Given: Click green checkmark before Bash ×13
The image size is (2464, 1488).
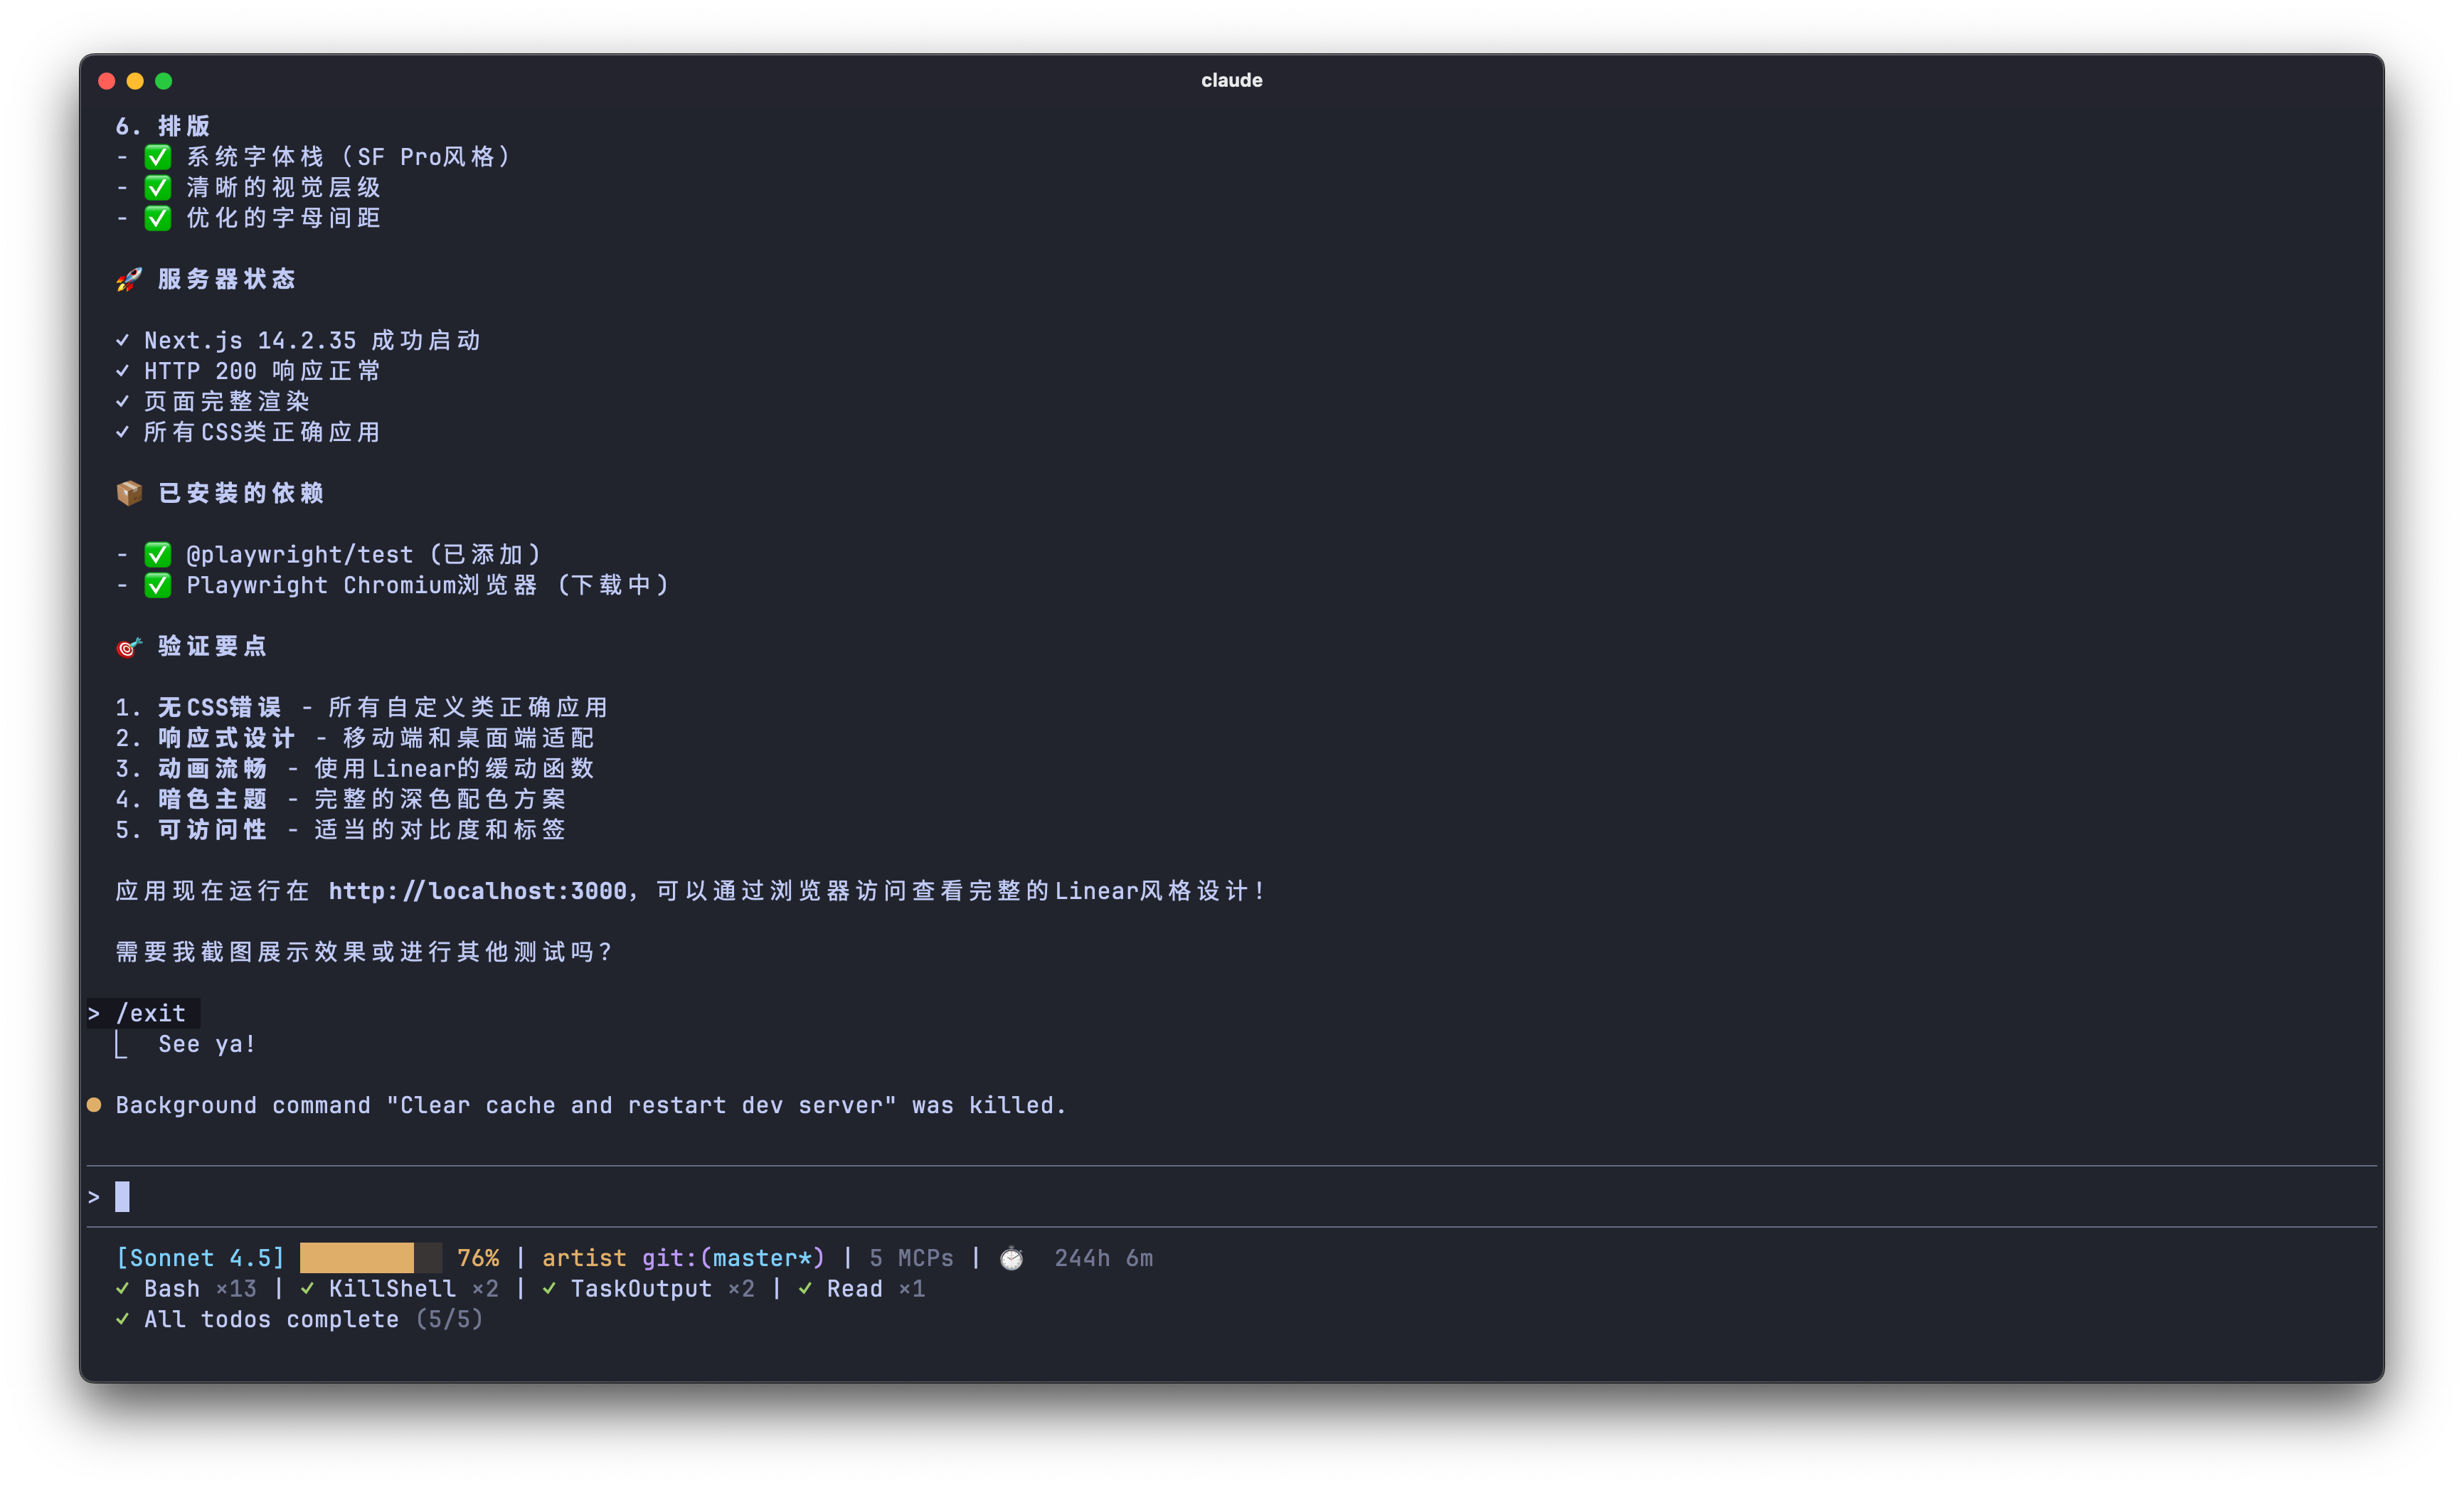Looking at the screenshot, I should click(122, 1289).
